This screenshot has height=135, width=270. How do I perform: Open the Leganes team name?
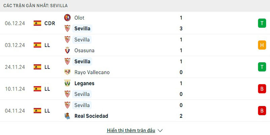point(84,83)
